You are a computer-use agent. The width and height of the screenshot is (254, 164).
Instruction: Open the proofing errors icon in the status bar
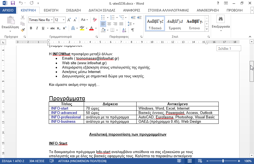point(51,161)
